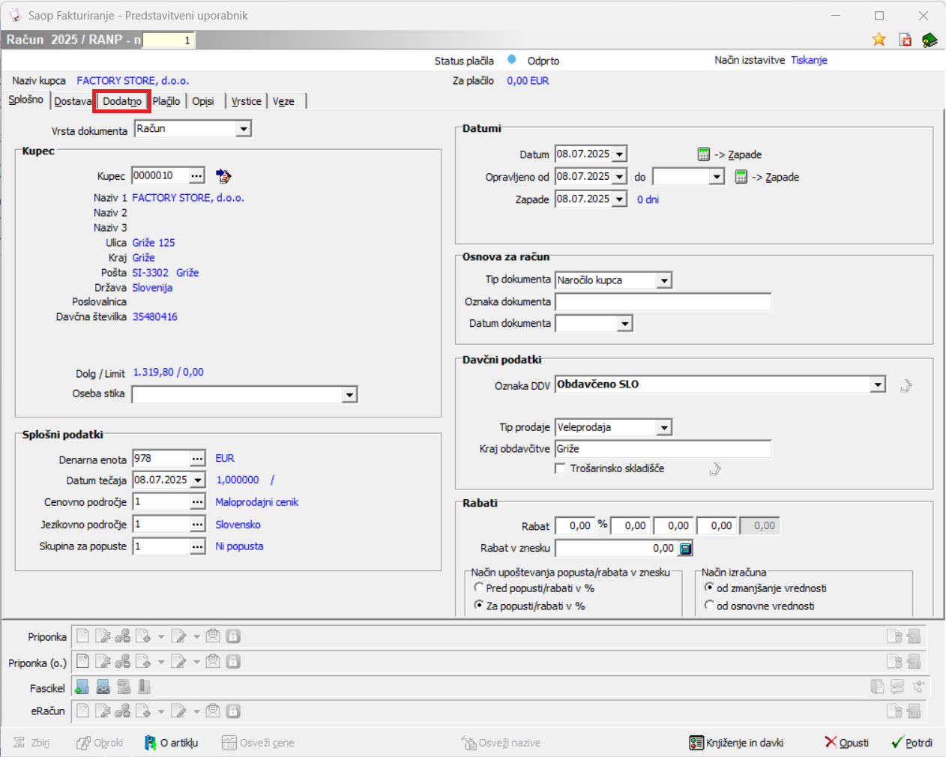Click the envelope icon in Priponka row
946x757 pixels.
tap(213, 636)
